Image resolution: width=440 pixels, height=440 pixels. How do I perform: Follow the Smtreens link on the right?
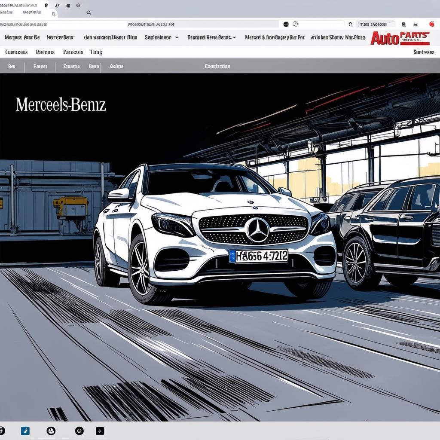click(423, 52)
